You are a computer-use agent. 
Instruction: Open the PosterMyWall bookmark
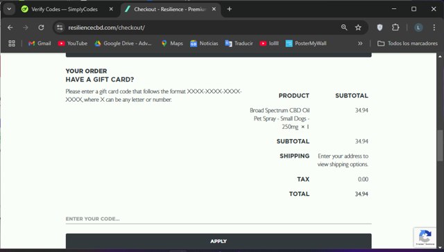[x=306, y=43]
